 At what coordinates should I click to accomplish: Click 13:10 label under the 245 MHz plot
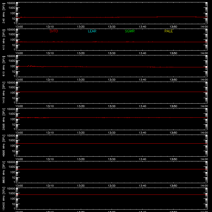50,27
